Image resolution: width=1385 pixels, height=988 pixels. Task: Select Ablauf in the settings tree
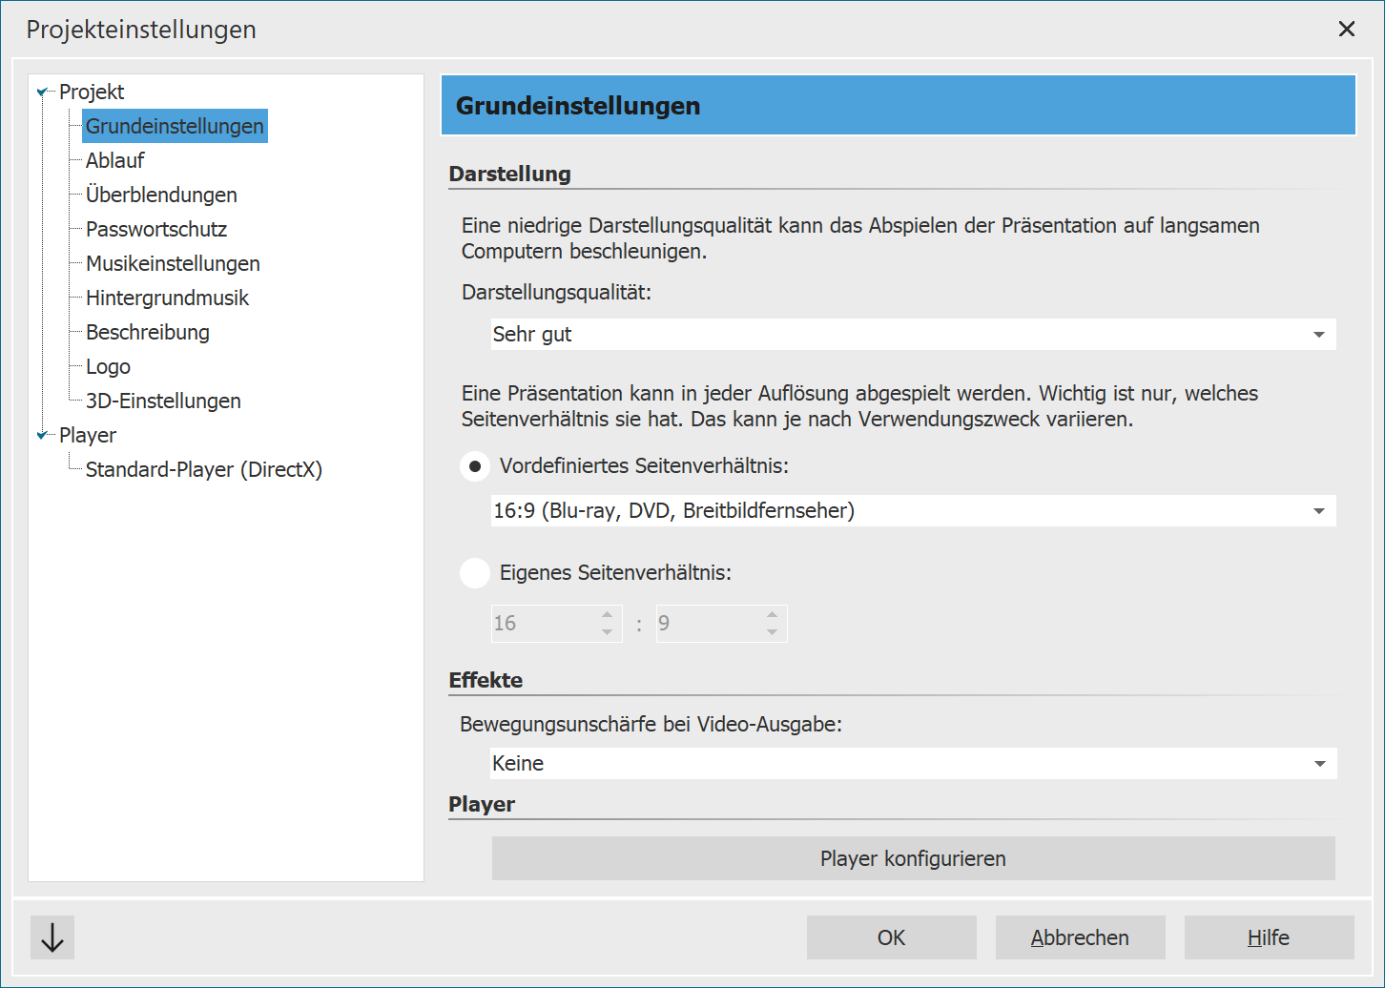point(115,161)
